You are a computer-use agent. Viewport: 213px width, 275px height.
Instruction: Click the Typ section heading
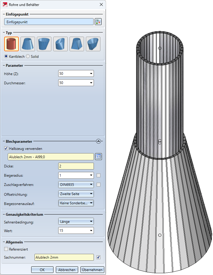coord(9,32)
